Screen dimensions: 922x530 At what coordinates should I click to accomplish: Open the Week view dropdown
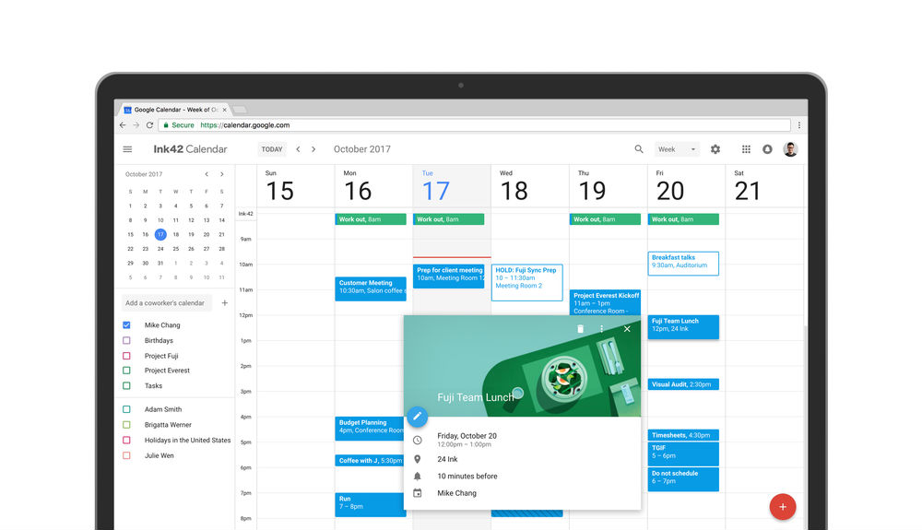pyautogui.click(x=677, y=149)
